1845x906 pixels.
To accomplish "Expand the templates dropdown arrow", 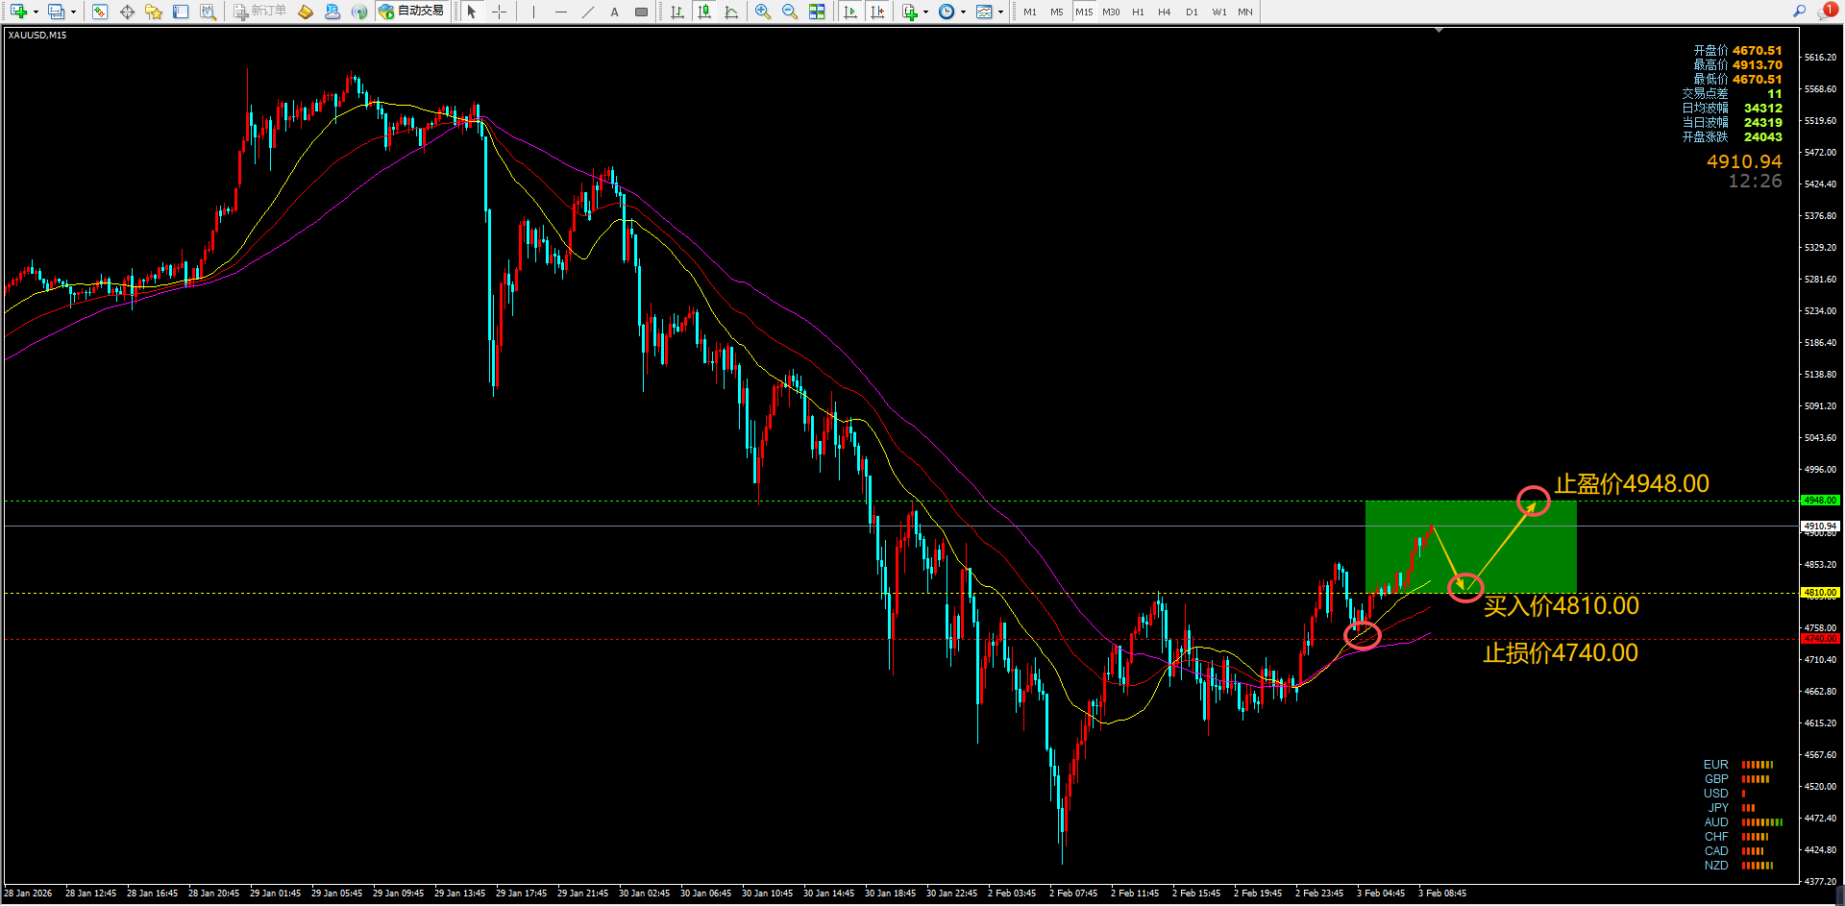I will pyautogui.click(x=1000, y=12).
